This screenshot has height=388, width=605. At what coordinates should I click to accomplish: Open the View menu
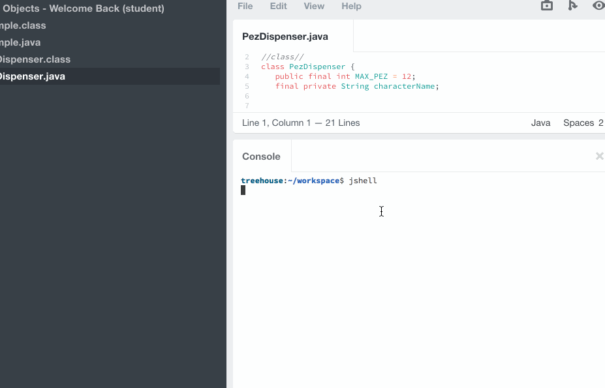tap(314, 6)
